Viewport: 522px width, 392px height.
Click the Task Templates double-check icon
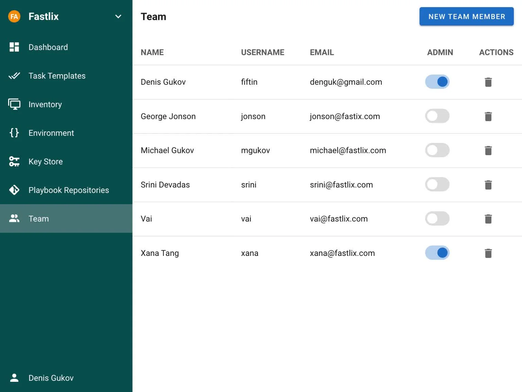(14, 76)
